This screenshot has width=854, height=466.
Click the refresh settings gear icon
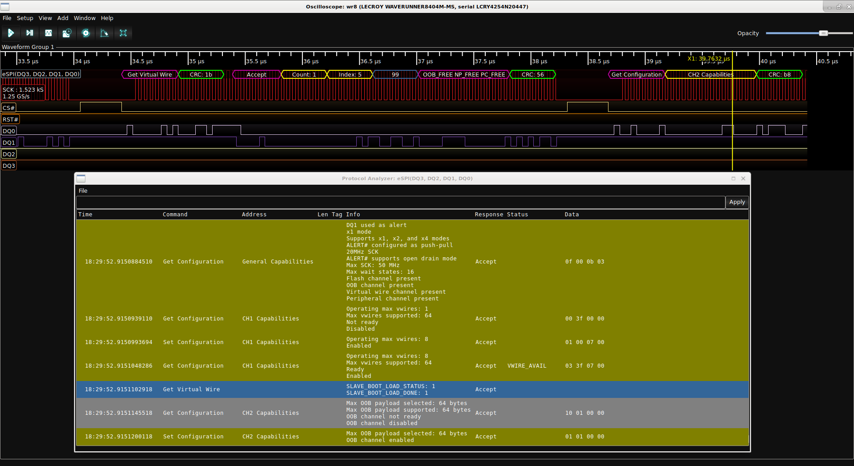(x=86, y=33)
